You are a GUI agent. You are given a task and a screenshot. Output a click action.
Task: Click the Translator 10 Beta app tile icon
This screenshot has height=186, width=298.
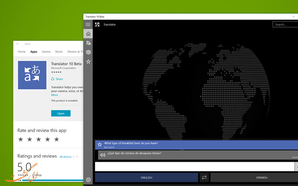point(32,75)
